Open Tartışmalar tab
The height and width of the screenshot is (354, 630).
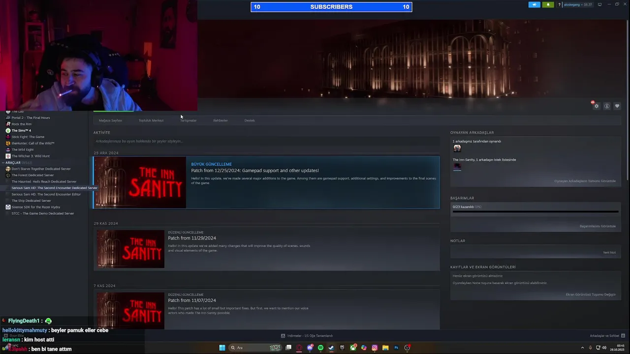(189, 120)
